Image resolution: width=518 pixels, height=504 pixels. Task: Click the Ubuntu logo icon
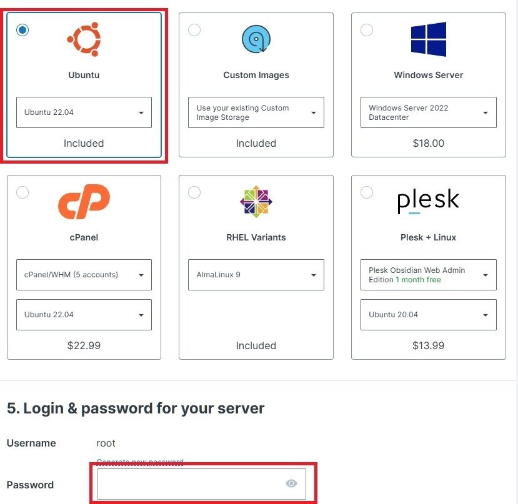pos(84,39)
